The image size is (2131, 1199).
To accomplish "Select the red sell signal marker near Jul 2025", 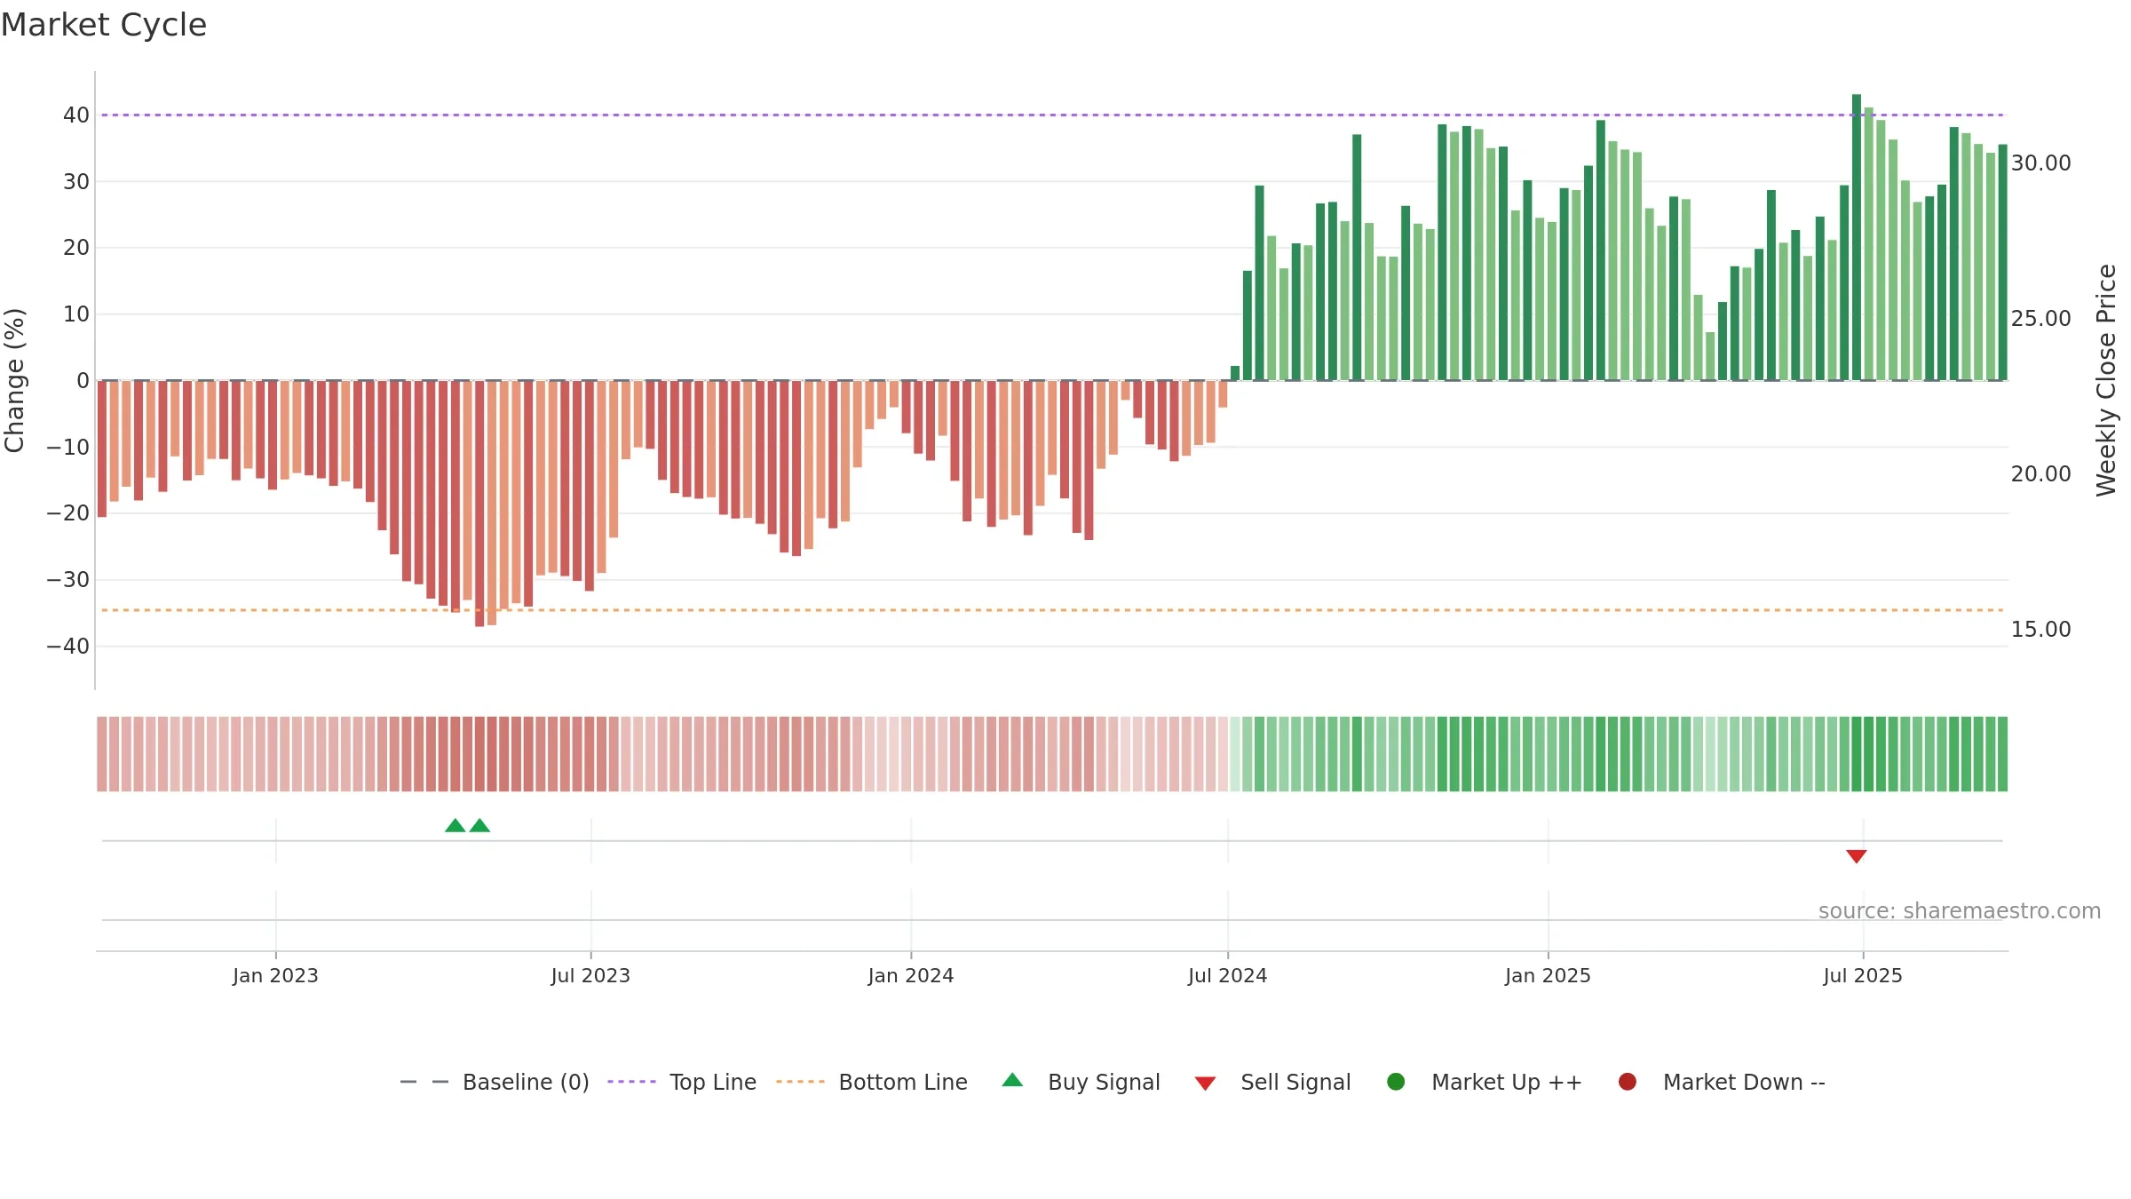I will [1857, 856].
